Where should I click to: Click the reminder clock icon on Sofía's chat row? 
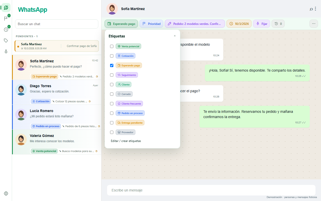97,76
